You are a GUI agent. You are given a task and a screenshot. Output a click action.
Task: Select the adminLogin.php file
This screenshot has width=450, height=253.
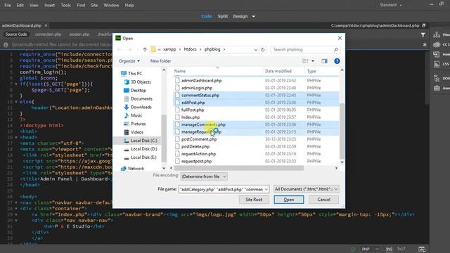point(197,88)
